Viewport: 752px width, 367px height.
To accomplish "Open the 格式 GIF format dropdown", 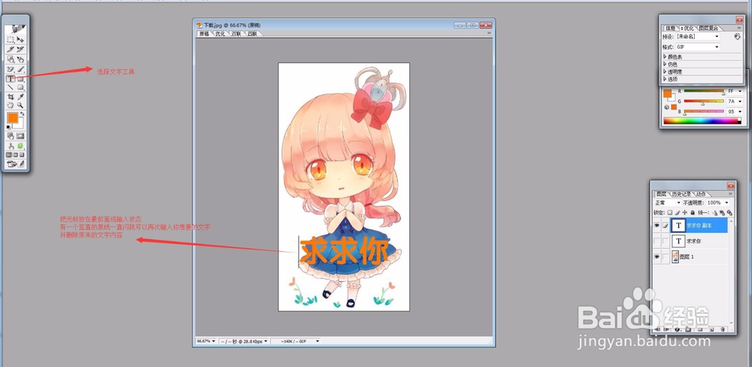I will pos(698,47).
